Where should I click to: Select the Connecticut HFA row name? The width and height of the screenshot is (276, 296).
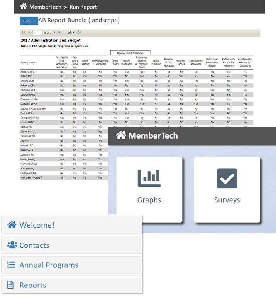[x=29, y=99]
